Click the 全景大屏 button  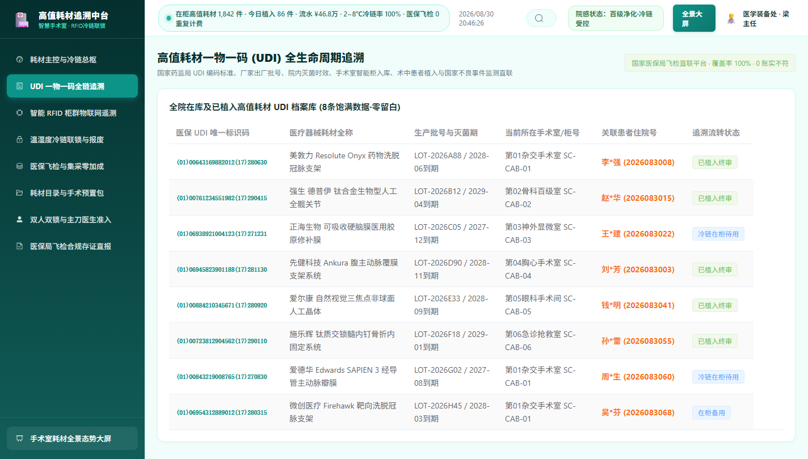click(x=694, y=18)
